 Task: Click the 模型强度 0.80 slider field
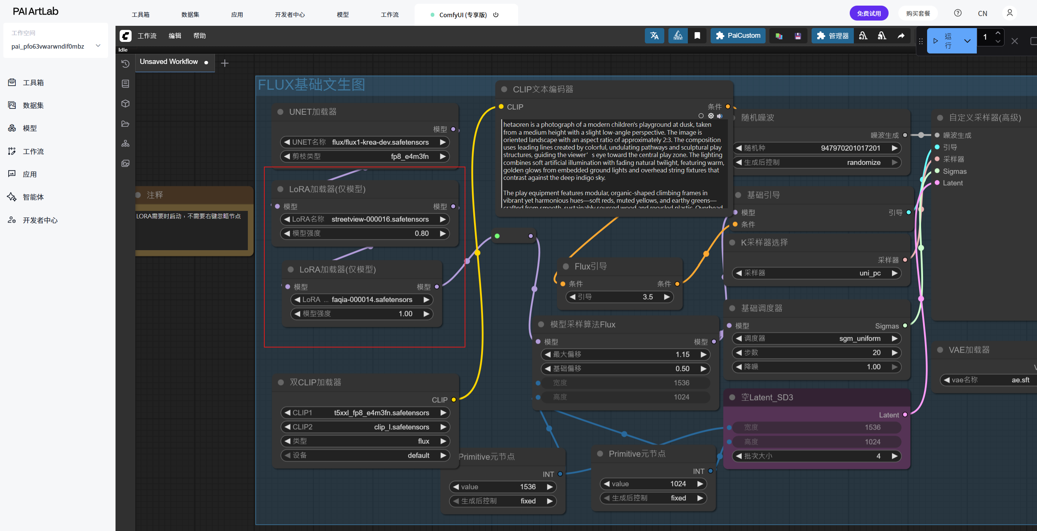364,233
